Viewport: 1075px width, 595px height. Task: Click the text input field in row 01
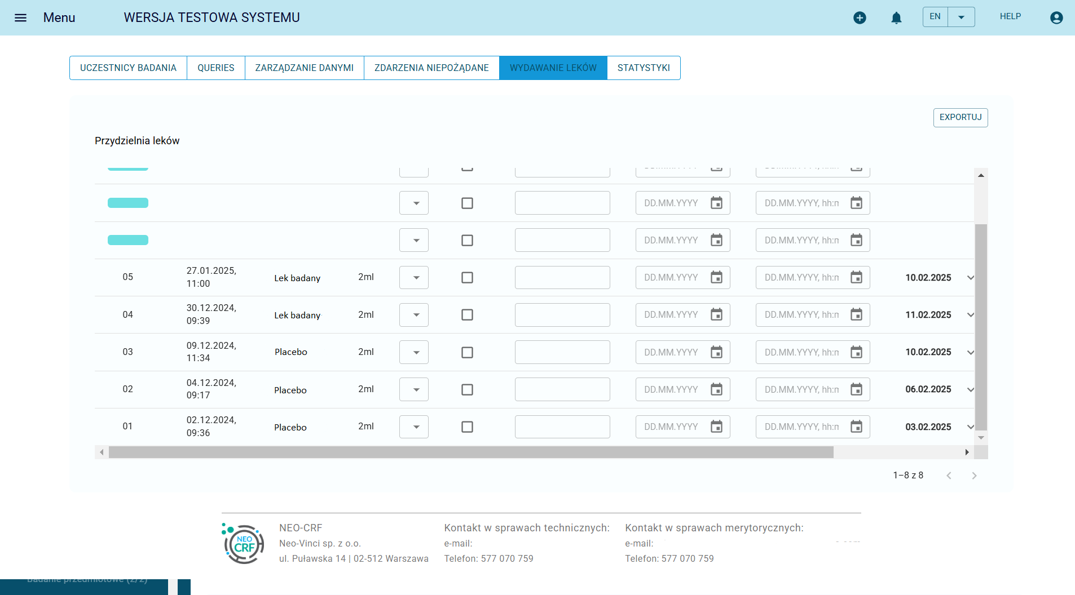click(562, 427)
